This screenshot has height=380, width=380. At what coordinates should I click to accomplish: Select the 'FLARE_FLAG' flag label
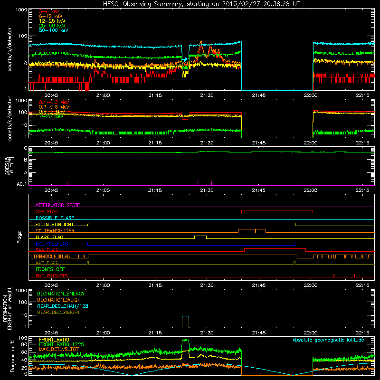point(49,237)
